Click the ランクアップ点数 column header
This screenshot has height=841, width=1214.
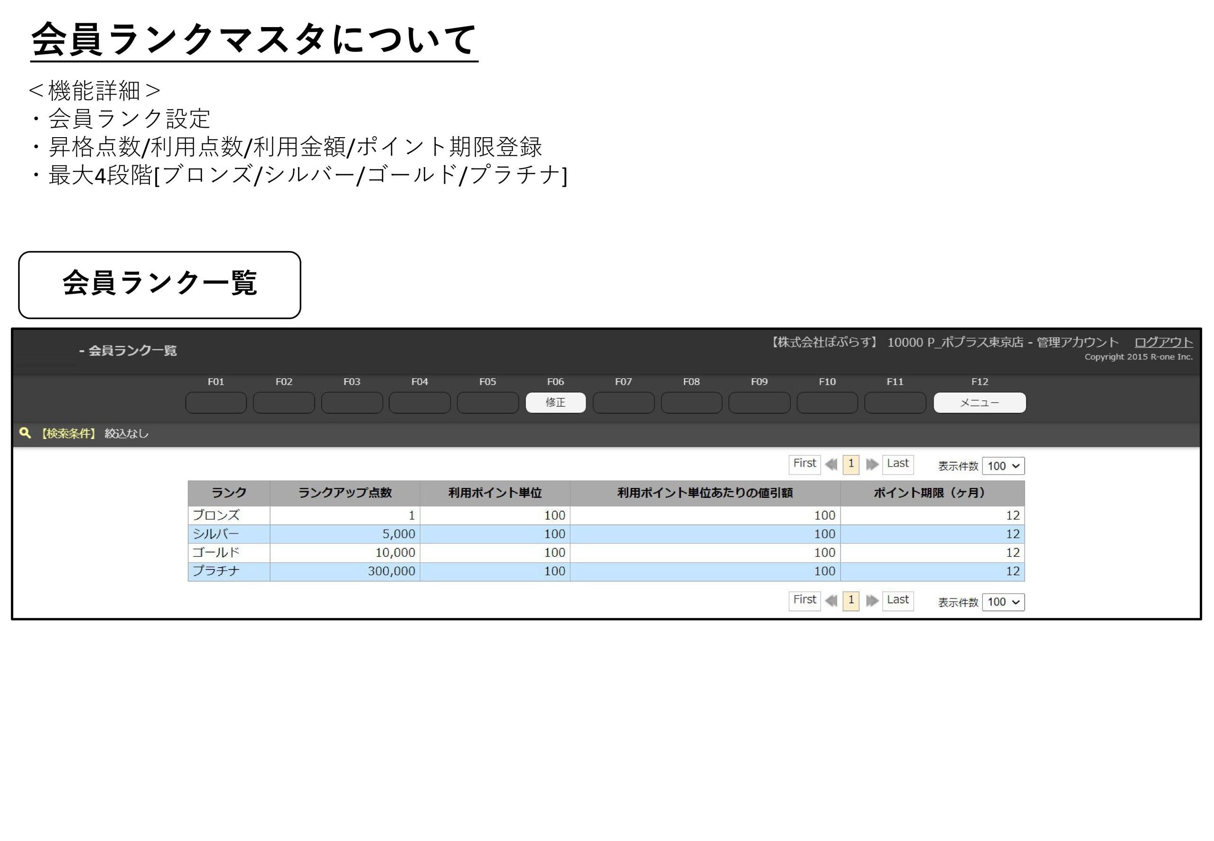pos(345,493)
